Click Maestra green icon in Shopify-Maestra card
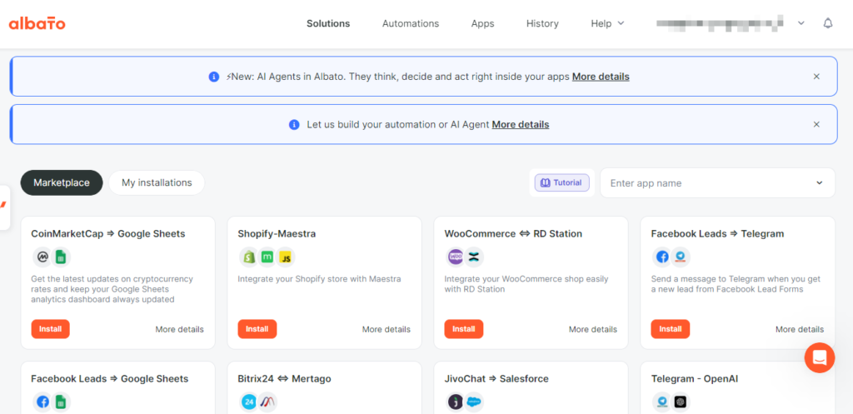The image size is (853, 414). click(x=267, y=257)
